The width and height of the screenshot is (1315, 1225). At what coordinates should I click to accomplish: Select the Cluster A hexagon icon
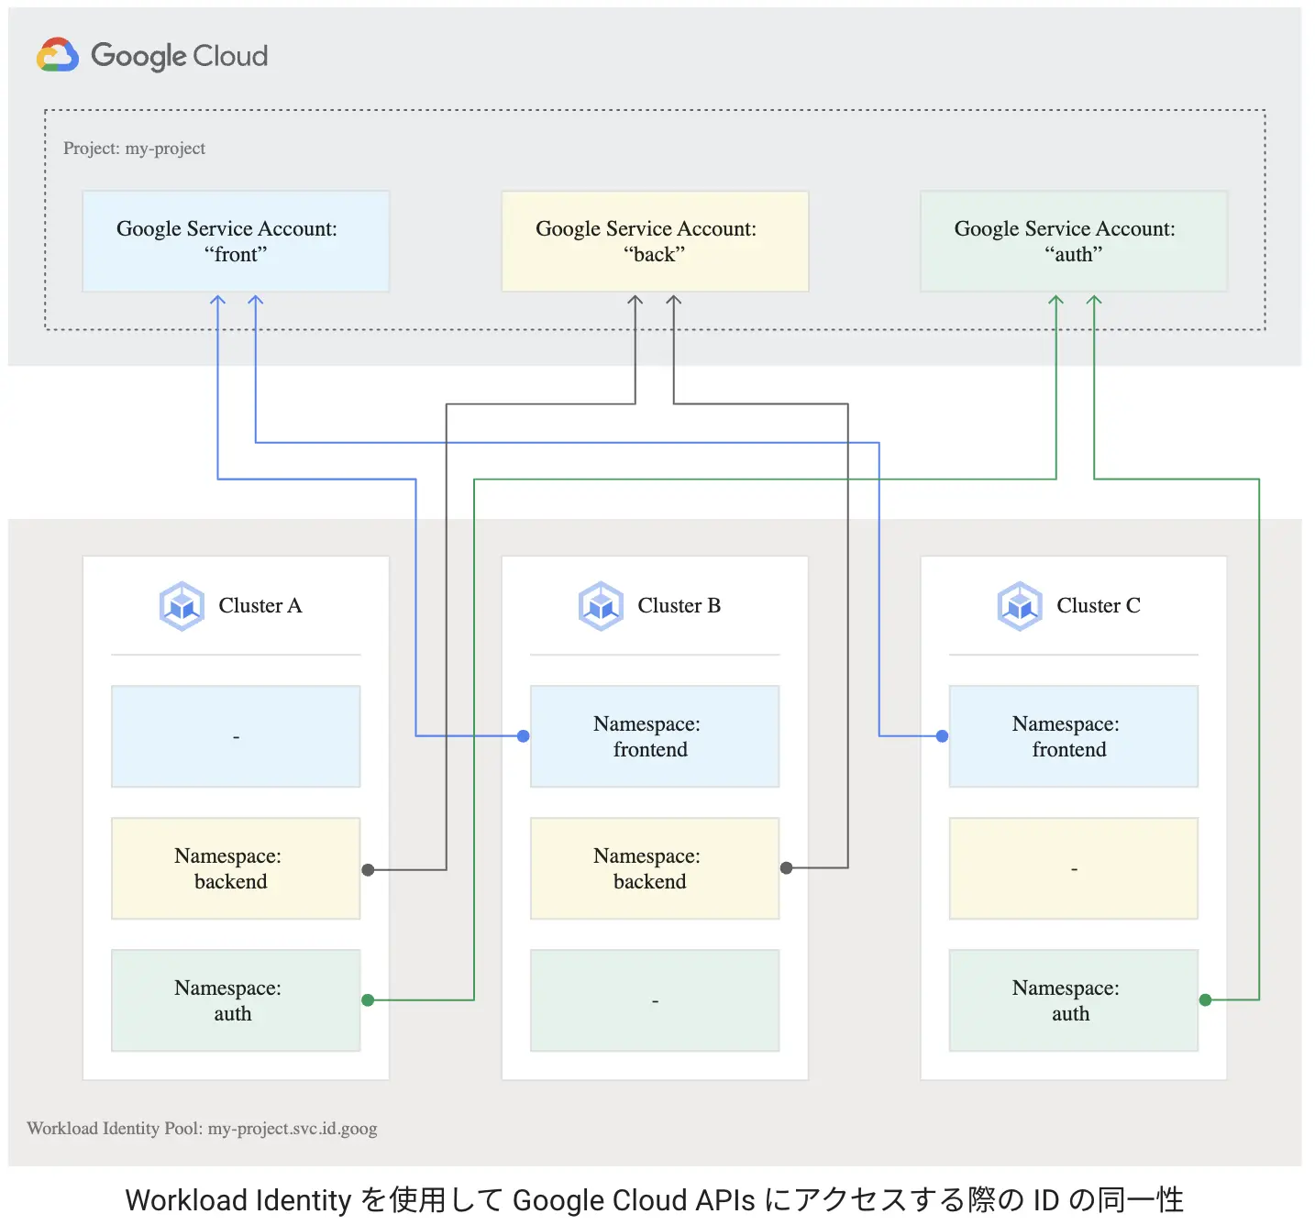tap(182, 605)
